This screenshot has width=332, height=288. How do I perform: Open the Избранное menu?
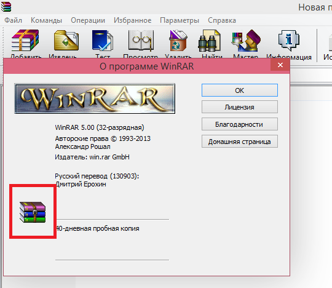coord(133,20)
